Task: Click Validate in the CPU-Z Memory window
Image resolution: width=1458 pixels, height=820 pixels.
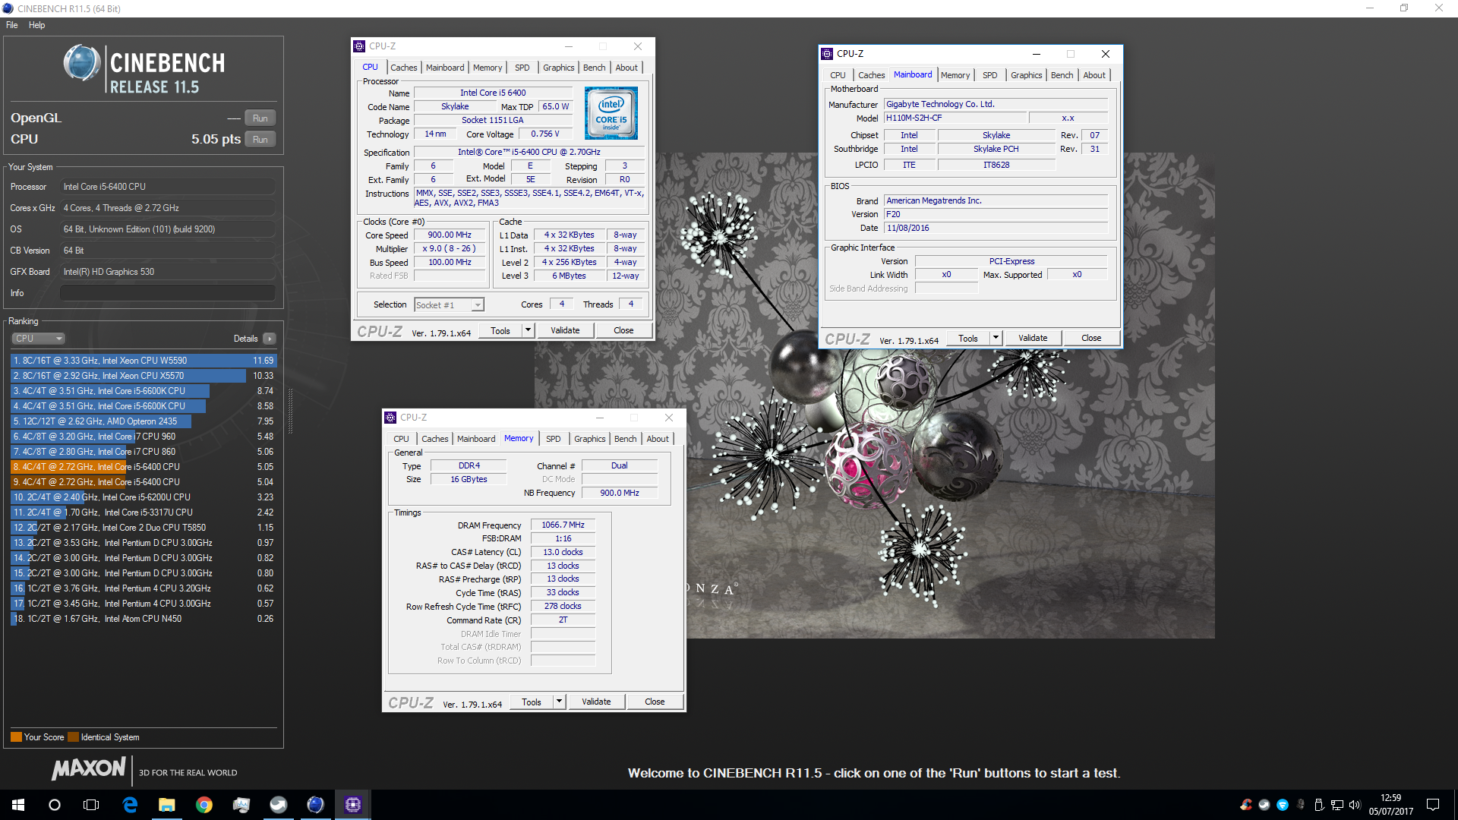Action: pyautogui.click(x=596, y=702)
